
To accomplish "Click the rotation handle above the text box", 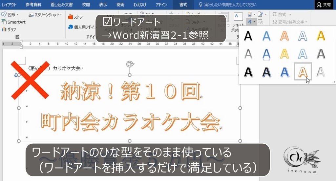I will point(130,64).
